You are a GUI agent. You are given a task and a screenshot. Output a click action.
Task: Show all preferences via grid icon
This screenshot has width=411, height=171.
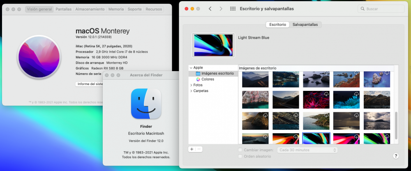pos(233,9)
